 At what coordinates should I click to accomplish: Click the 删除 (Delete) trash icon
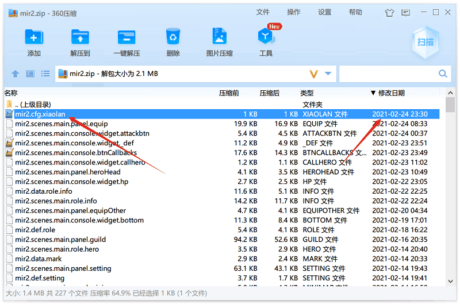click(x=173, y=37)
